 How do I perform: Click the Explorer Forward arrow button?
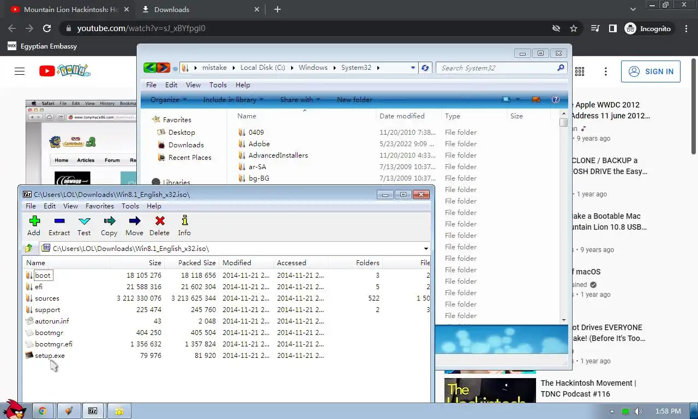click(x=163, y=68)
